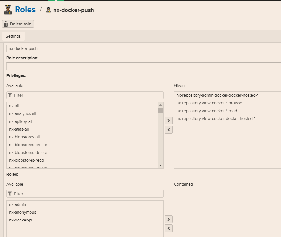
Task: Click into the Role description field
Action: [143, 66]
